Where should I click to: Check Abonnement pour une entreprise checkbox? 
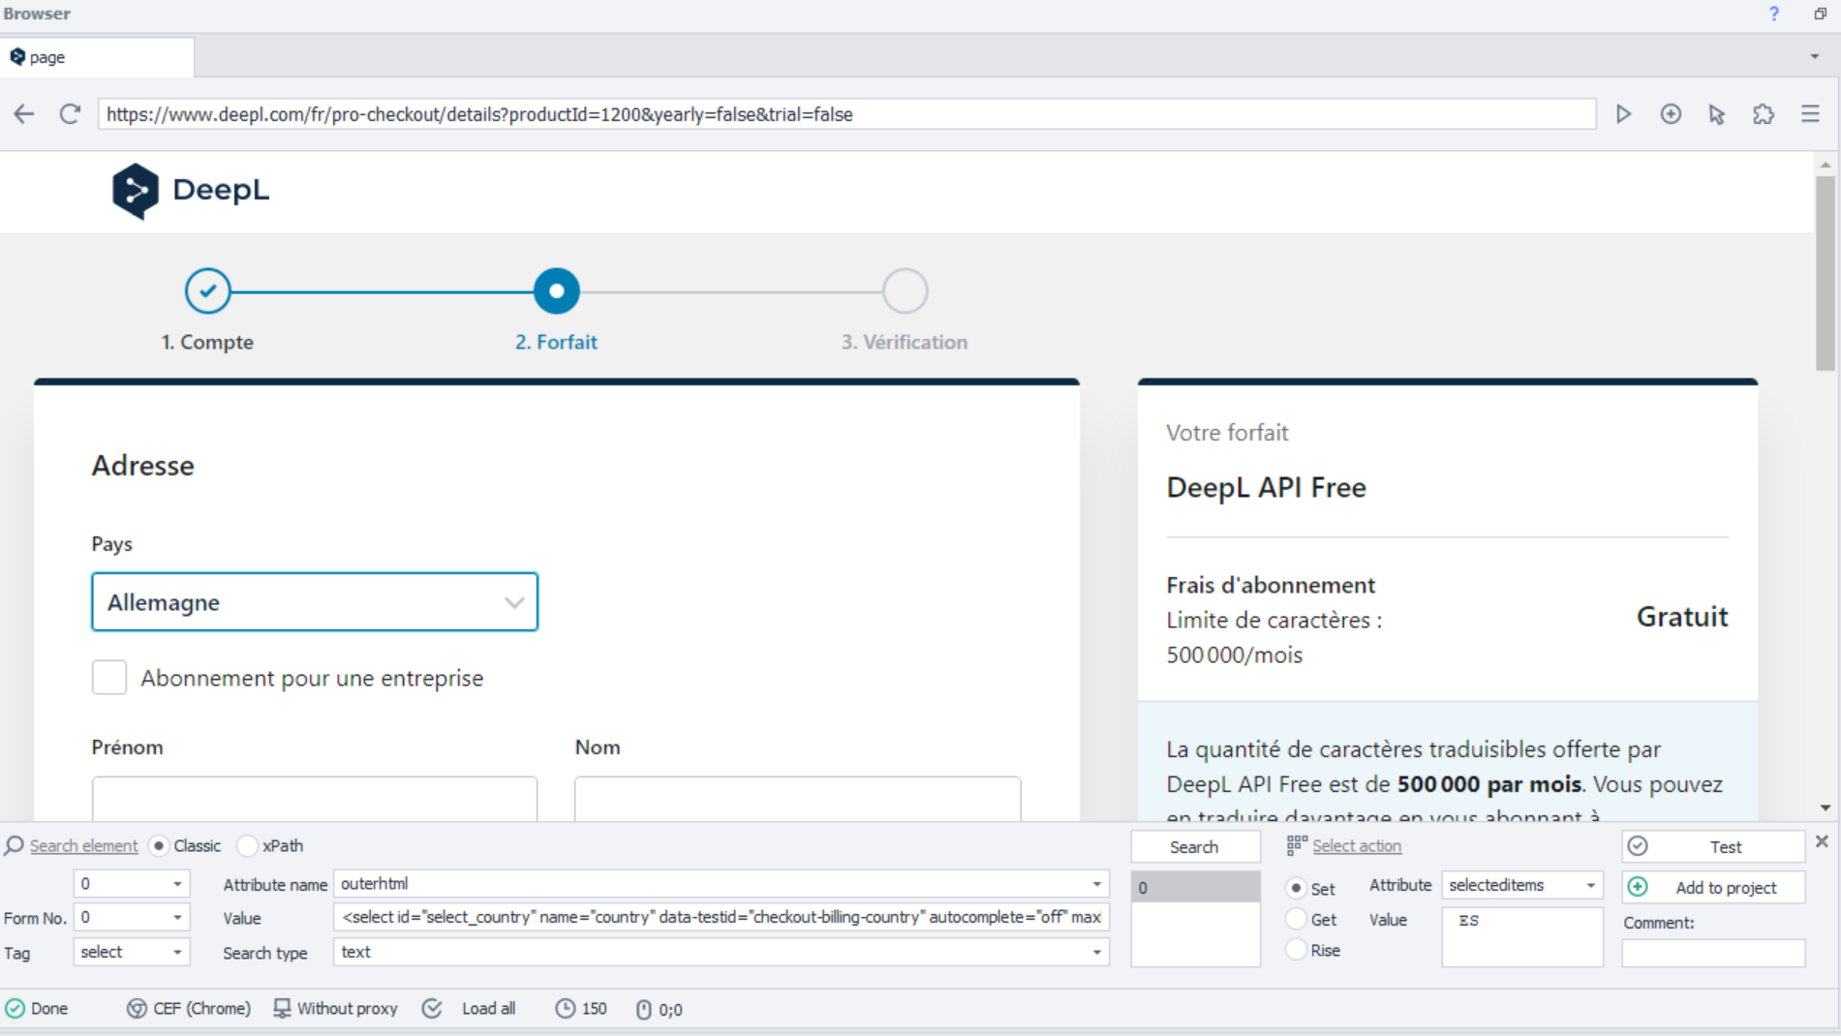point(109,678)
